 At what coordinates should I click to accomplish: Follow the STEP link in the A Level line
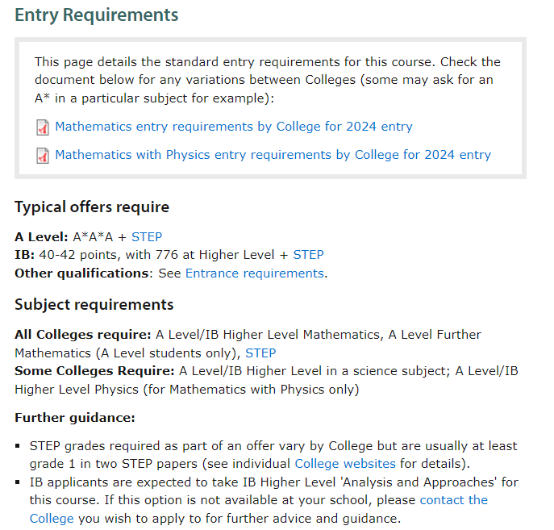(147, 237)
